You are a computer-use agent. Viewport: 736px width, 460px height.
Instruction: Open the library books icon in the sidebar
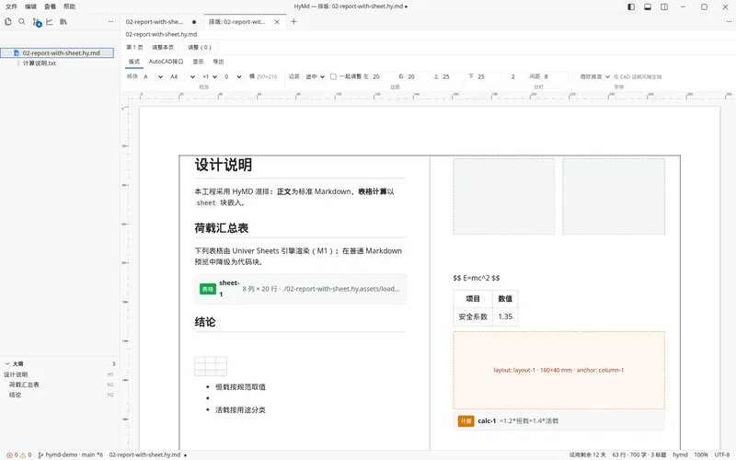[63, 21]
